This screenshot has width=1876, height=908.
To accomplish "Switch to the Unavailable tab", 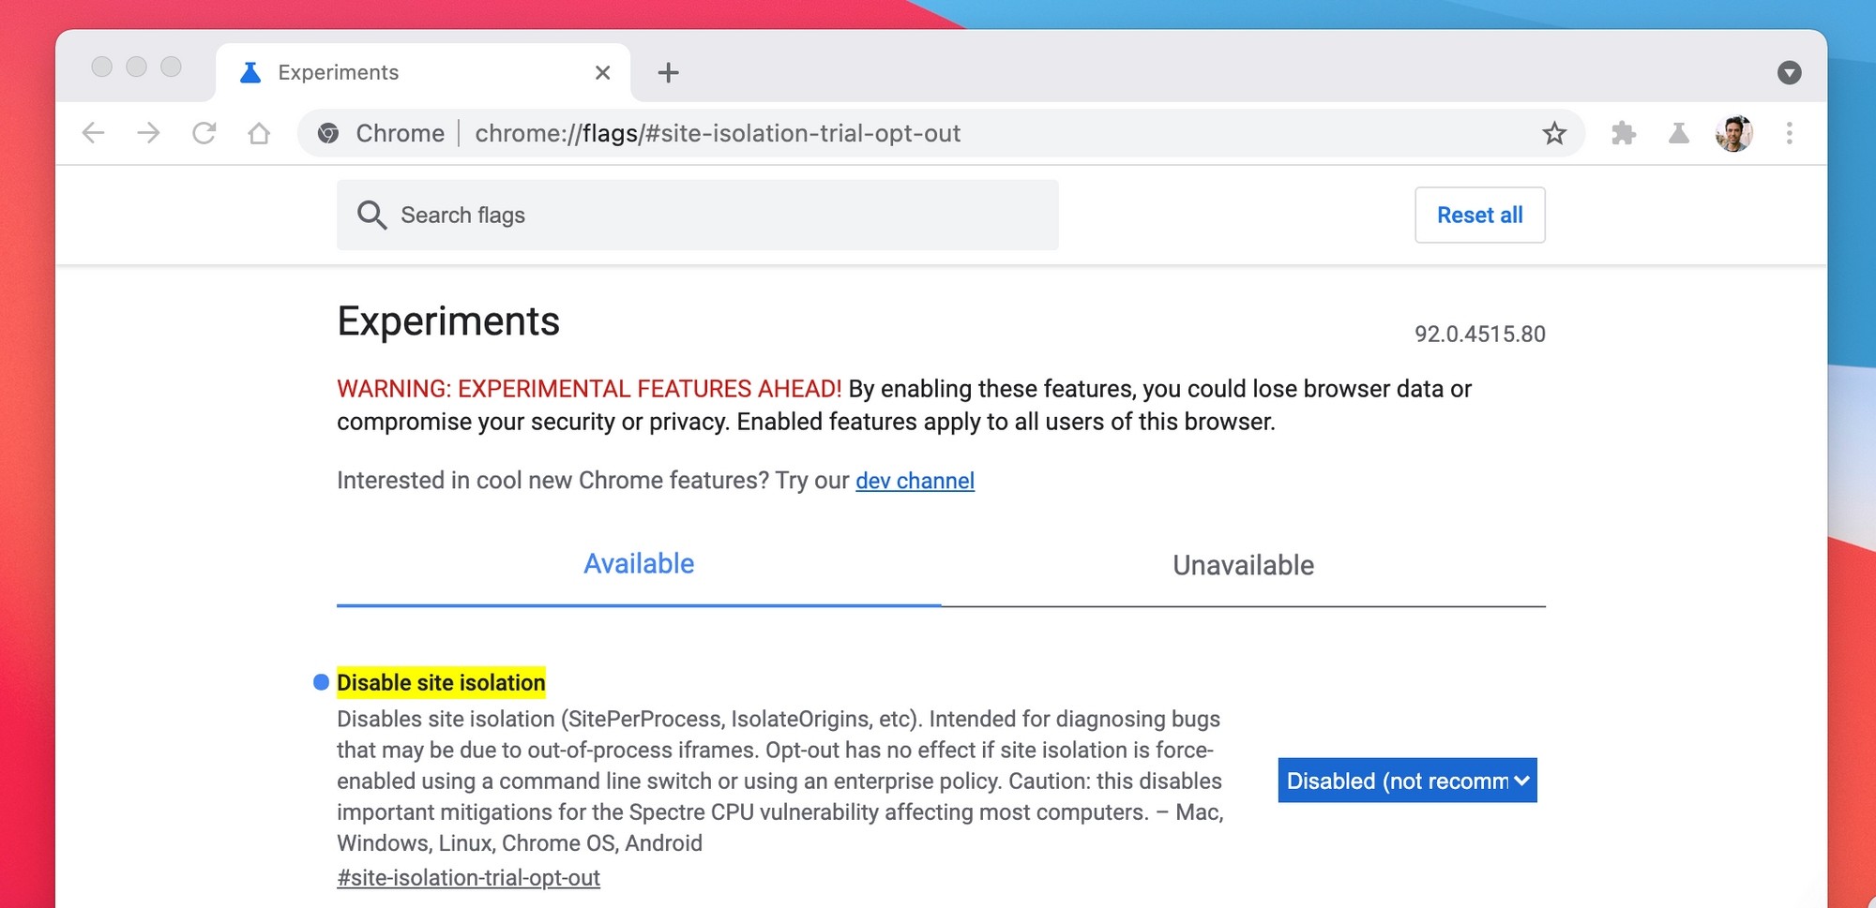I will tap(1243, 565).
